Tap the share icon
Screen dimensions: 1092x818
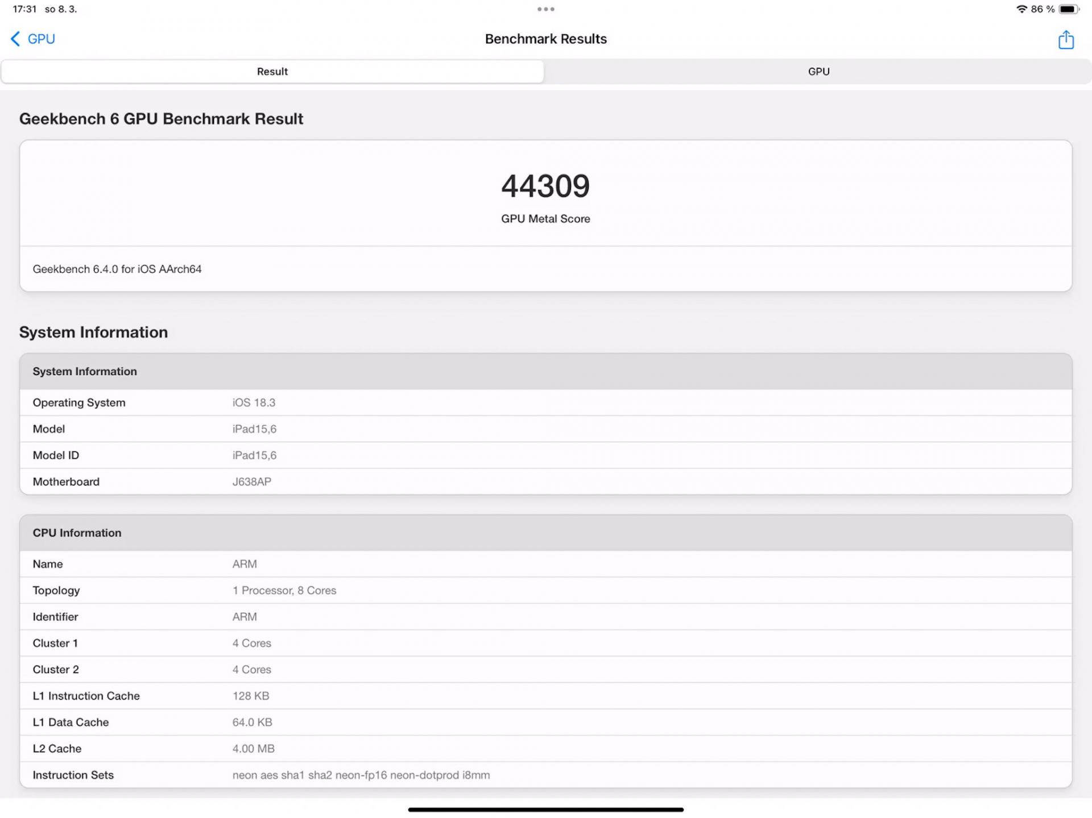(1066, 39)
